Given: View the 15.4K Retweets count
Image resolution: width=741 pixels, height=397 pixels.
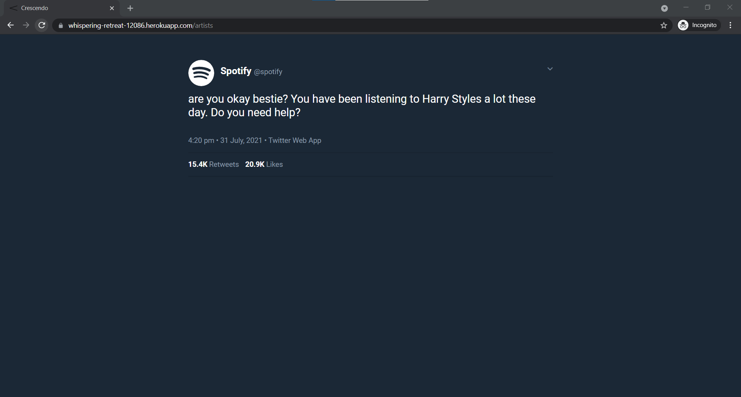Looking at the screenshot, I should (x=213, y=164).
